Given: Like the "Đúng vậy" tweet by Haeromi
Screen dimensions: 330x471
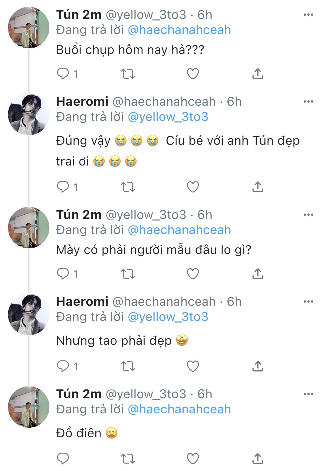Looking at the screenshot, I should click(x=193, y=187).
